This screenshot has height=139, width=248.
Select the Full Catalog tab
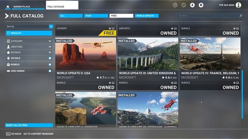(62, 5)
